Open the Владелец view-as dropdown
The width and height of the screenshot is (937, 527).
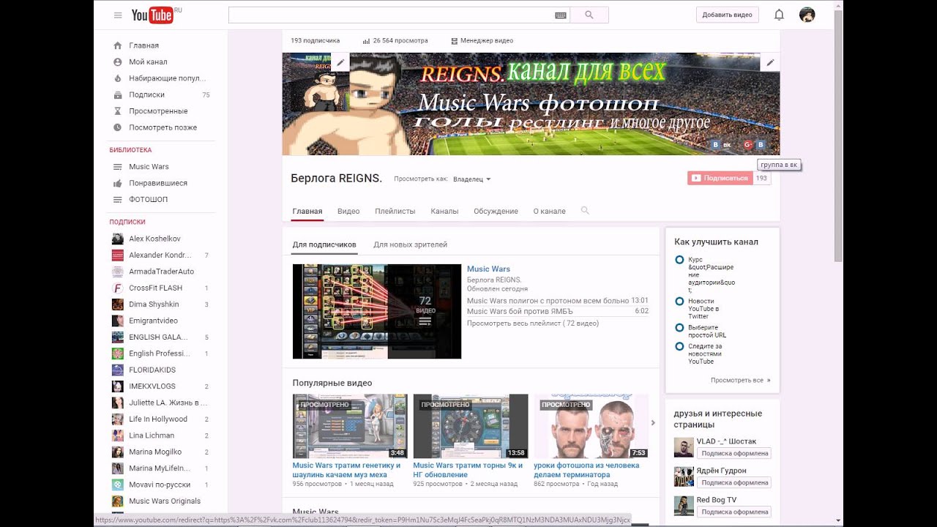tap(471, 179)
